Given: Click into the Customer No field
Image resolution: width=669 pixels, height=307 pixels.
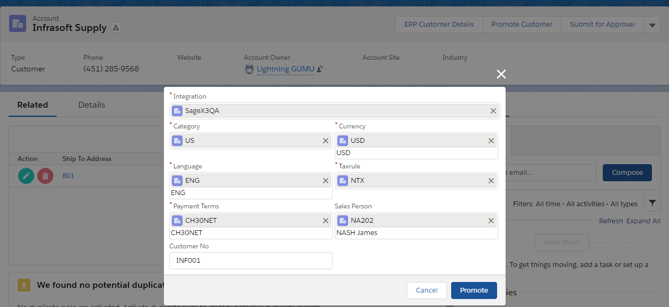Looking at the screenshot, I should coord(250,261).
